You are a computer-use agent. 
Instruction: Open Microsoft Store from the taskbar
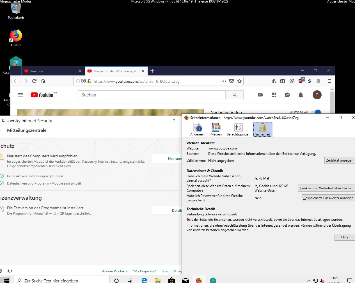click(172, 280)
